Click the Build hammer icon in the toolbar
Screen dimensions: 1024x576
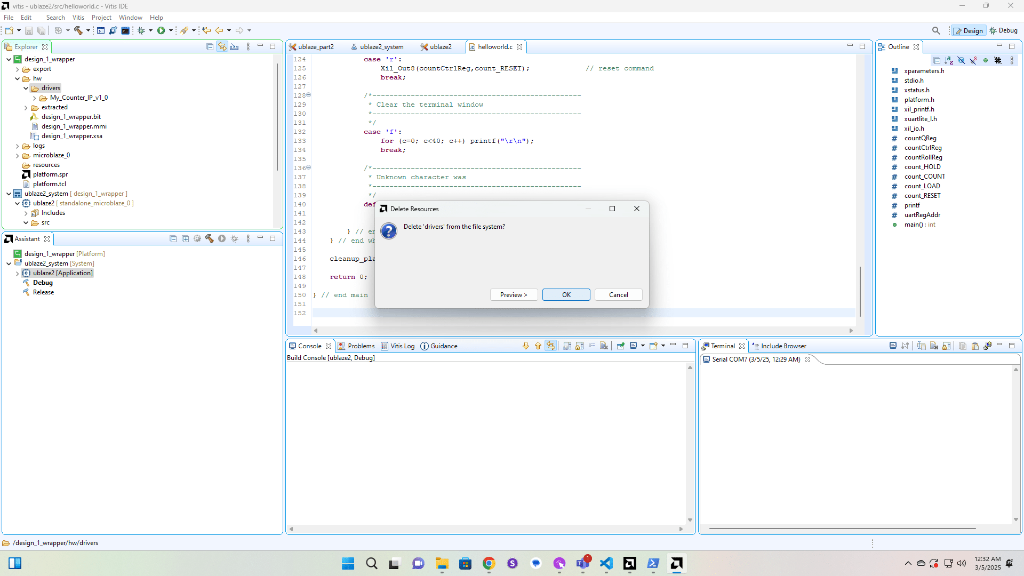pyautogui.click(x=78, y=30)
